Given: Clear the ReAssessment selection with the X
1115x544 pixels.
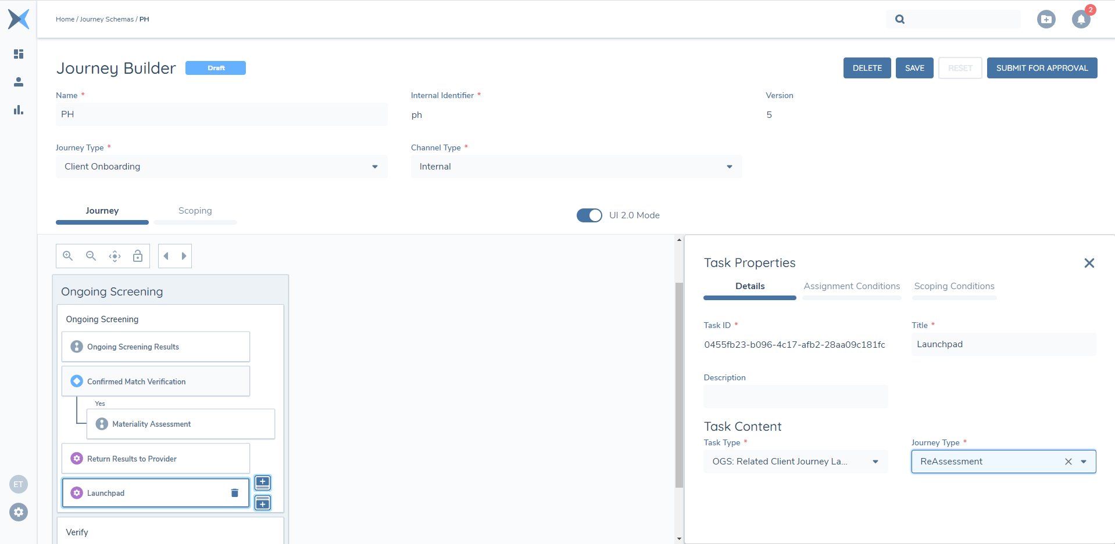Looking at the screenshot, I should pos(1068,461).
